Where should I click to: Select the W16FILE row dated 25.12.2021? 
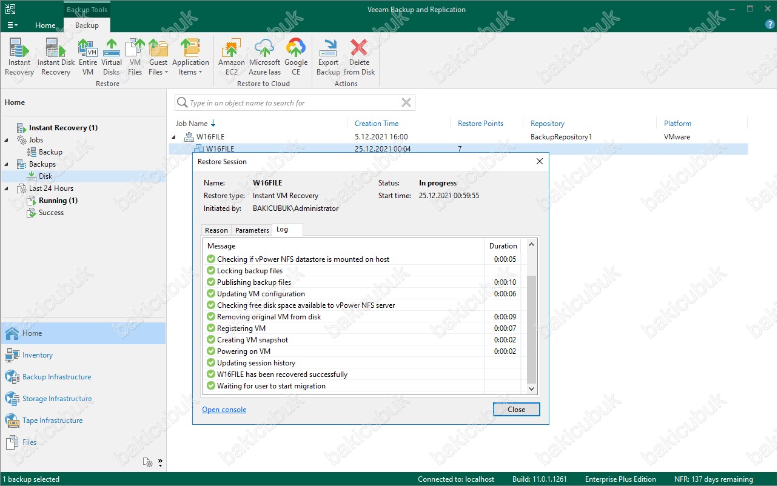click(458, 148)
